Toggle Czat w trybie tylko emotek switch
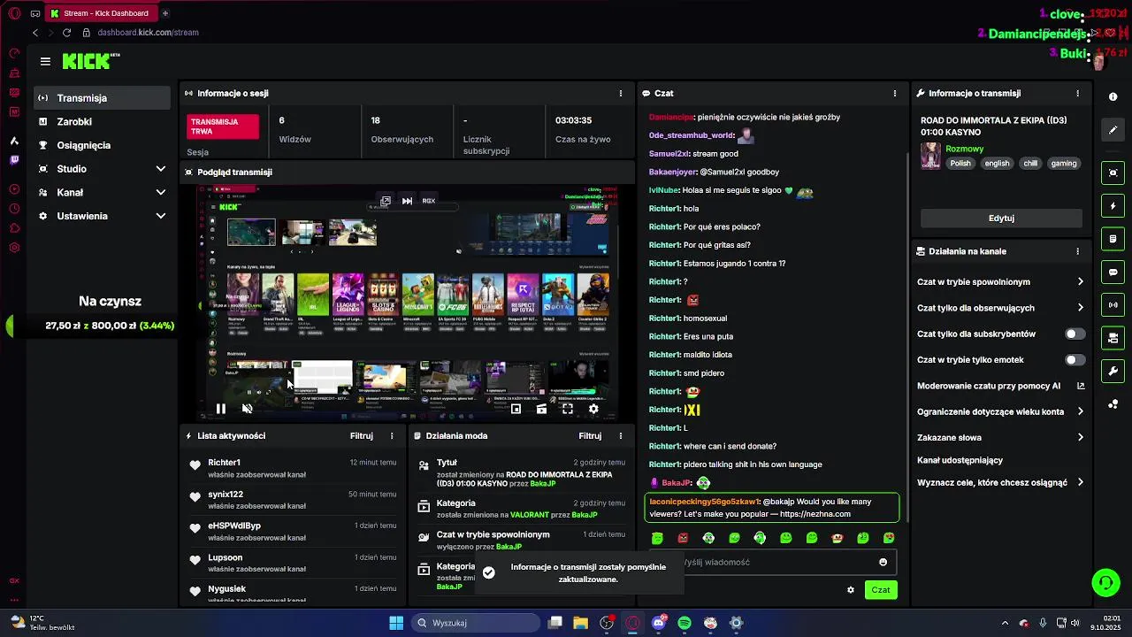1132x637 pixels. tap(1075, 360)
